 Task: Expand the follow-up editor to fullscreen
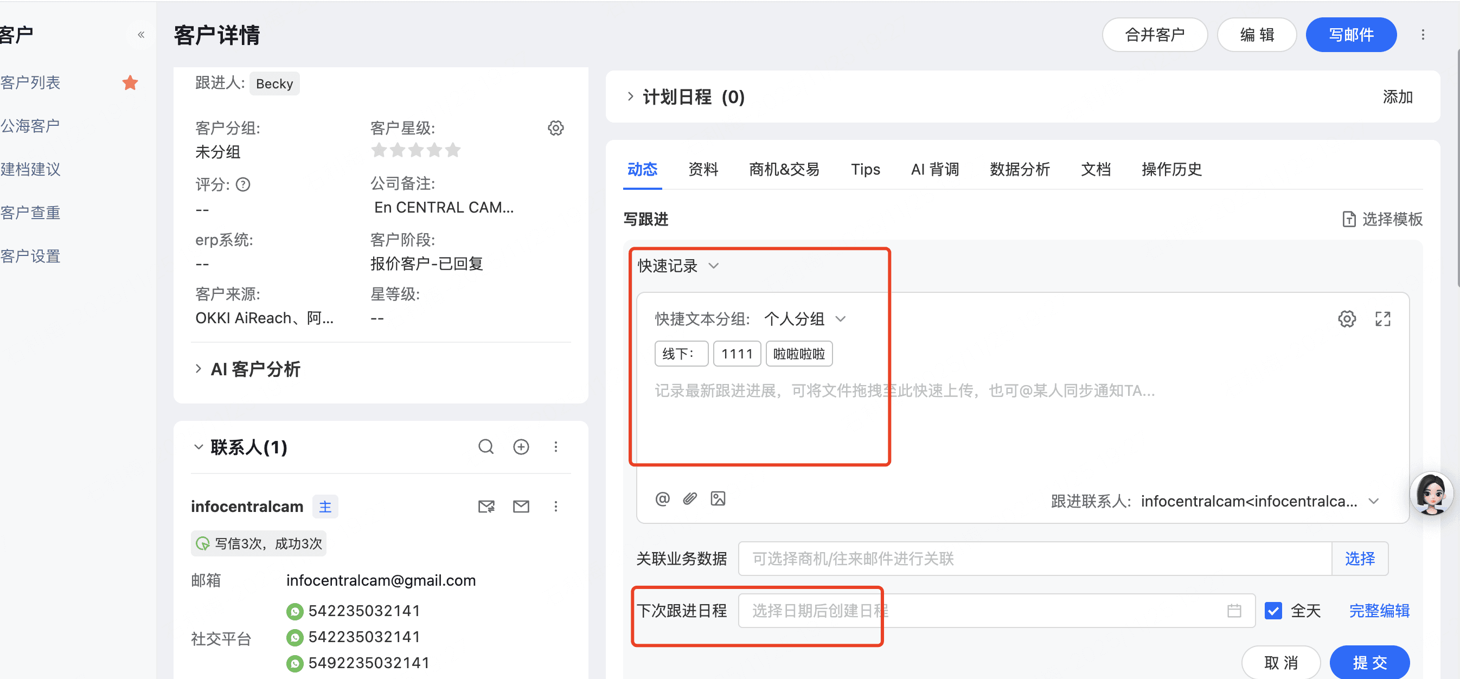1382,319
